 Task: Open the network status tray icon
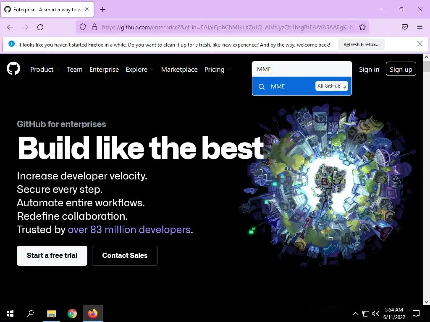coord(366,314)
